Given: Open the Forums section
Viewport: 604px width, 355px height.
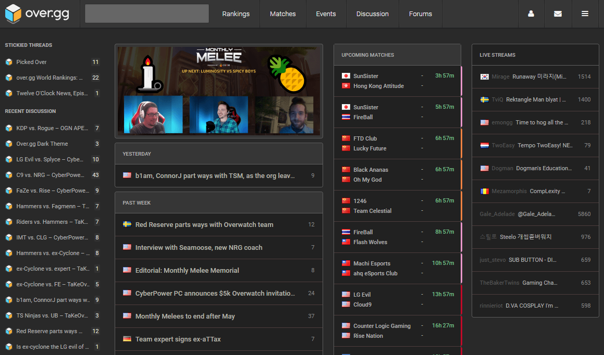Looking at the screenshot, I should (x=420, y=14).
